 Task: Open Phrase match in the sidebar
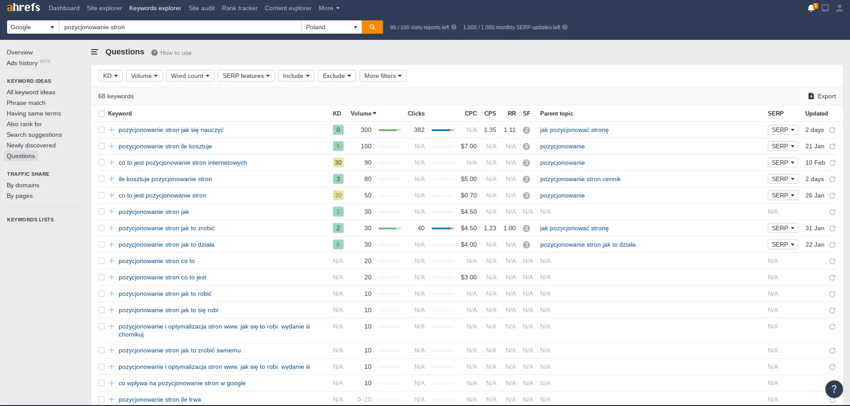click(26, 103)
